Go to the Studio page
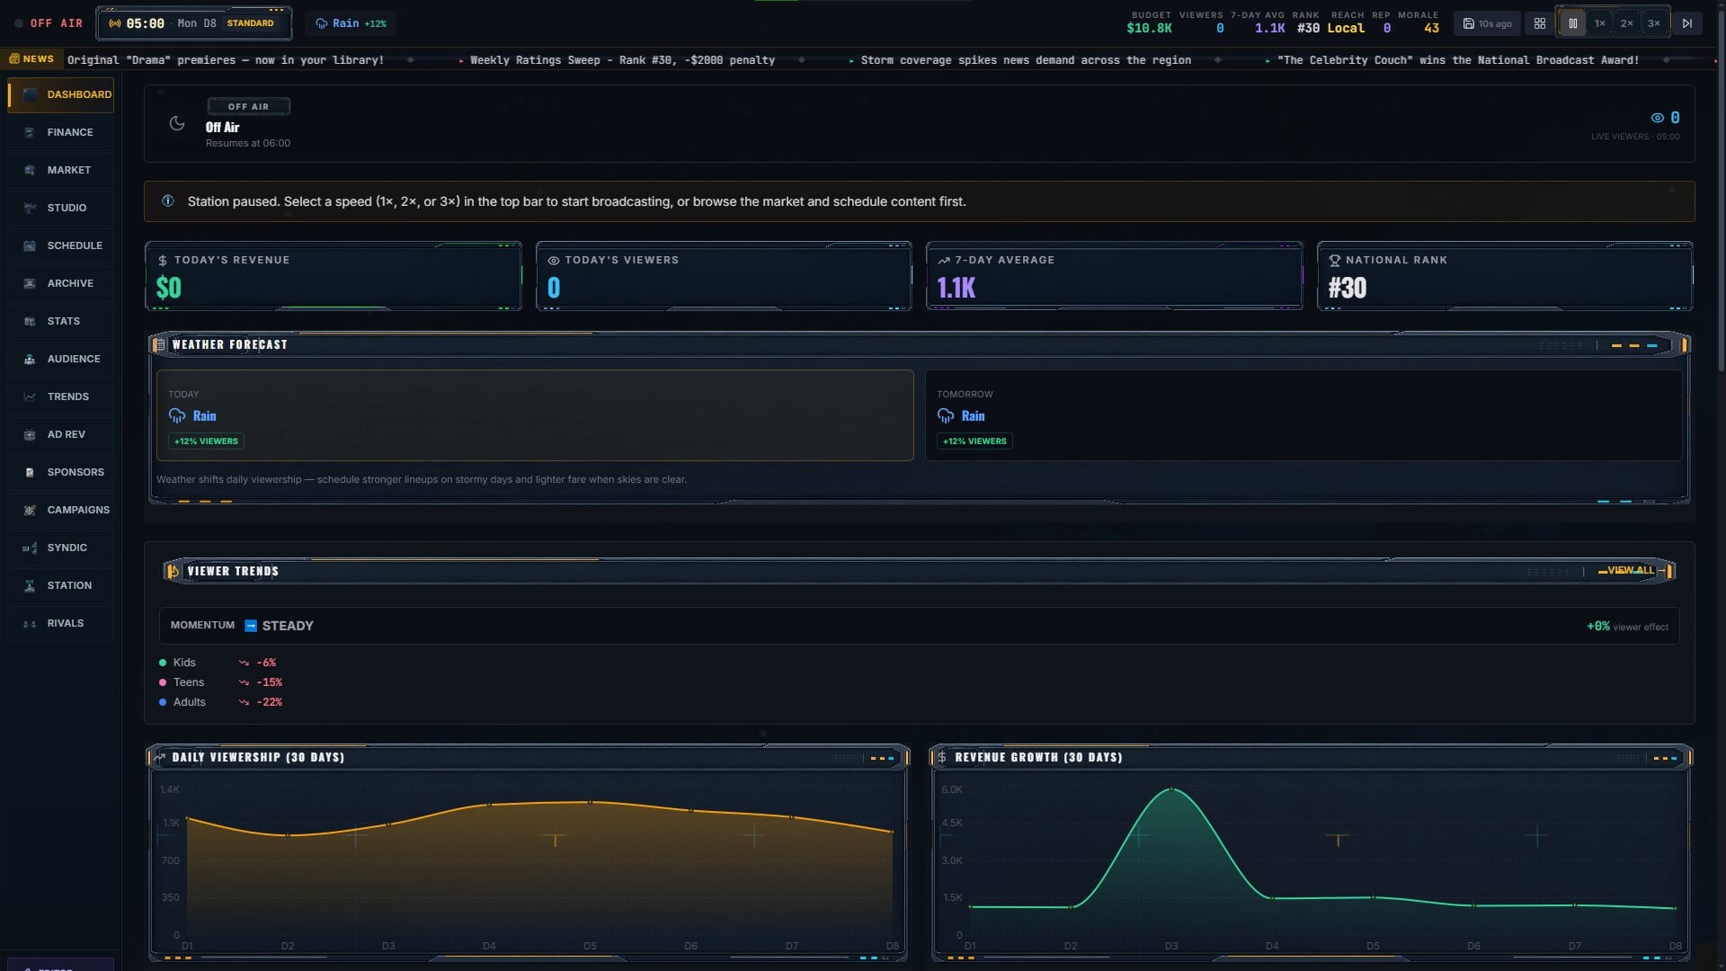This screenshot has width=1726, height=971. click(x=61, y=208)
